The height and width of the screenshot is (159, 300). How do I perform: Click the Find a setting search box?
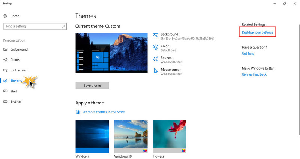[35, 26]
